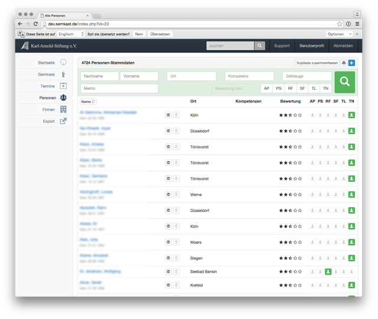
Task: Click the mail icon in the Köln first row
Action: pos(168,115)
